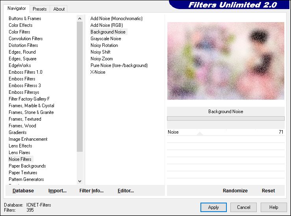Open the Help button
The height and width of the screenshot is (216, 291).
click(274, 207)
